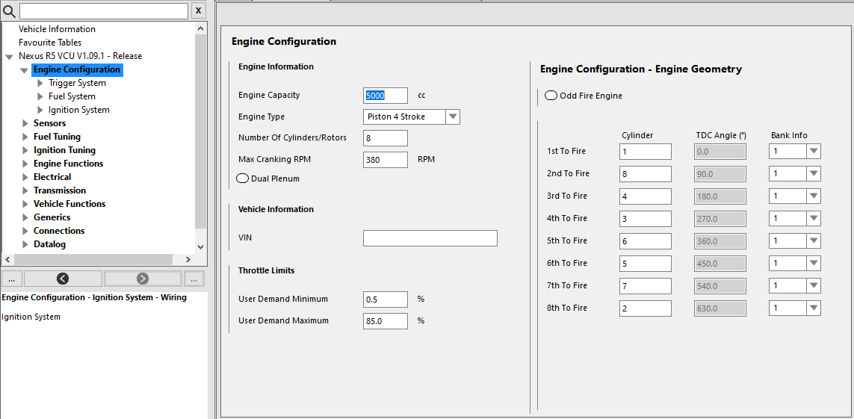Viewport: 854px width, 419px height.
Task: Click the left ellipsis history button
Action: (x=11, y=279)
